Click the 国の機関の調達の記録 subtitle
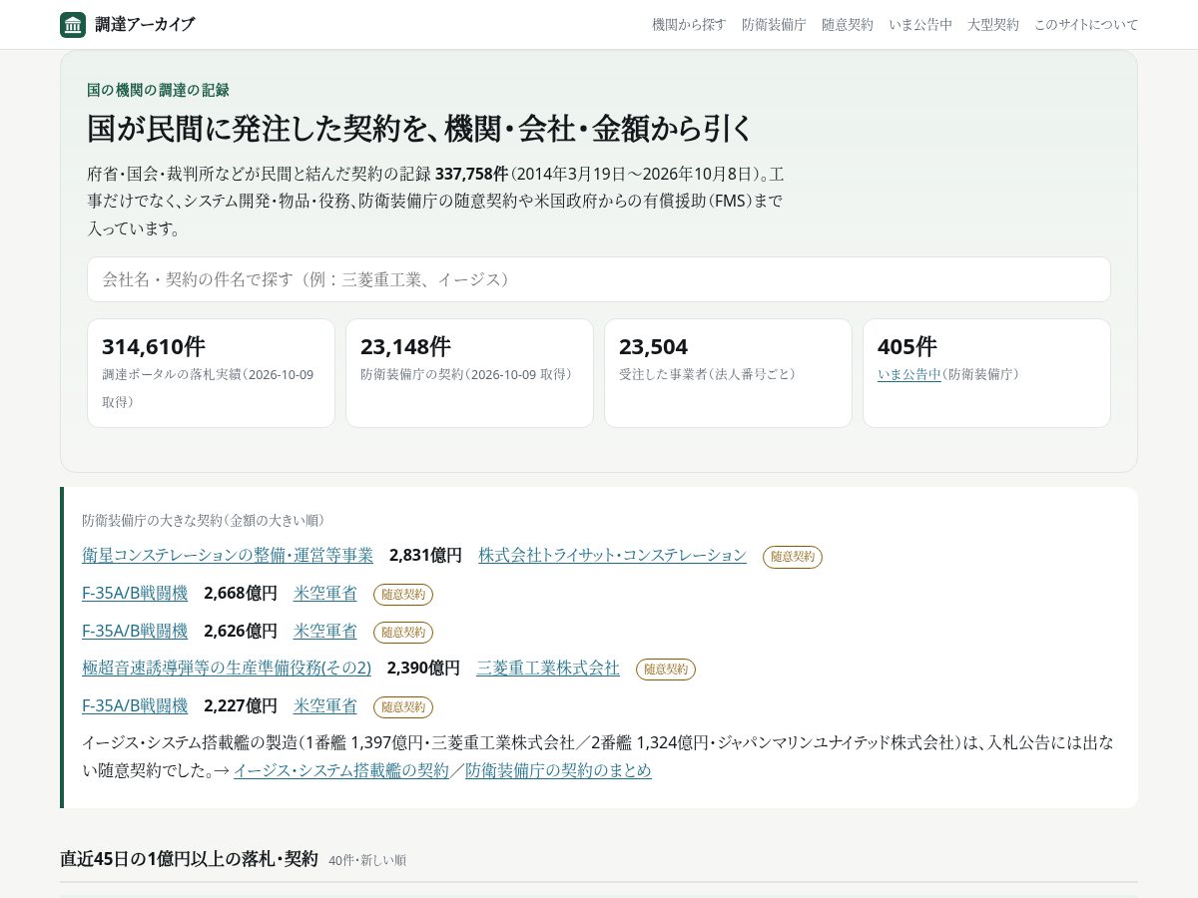 click(158, 90)
